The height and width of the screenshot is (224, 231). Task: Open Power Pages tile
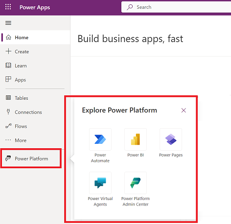click(x=171, y=143)
